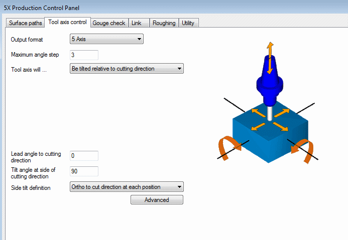Image resolution: width=348 pixels, height=240 pixels.
Task: Switch to the Utility tab
Action: (x=189, y=23)
